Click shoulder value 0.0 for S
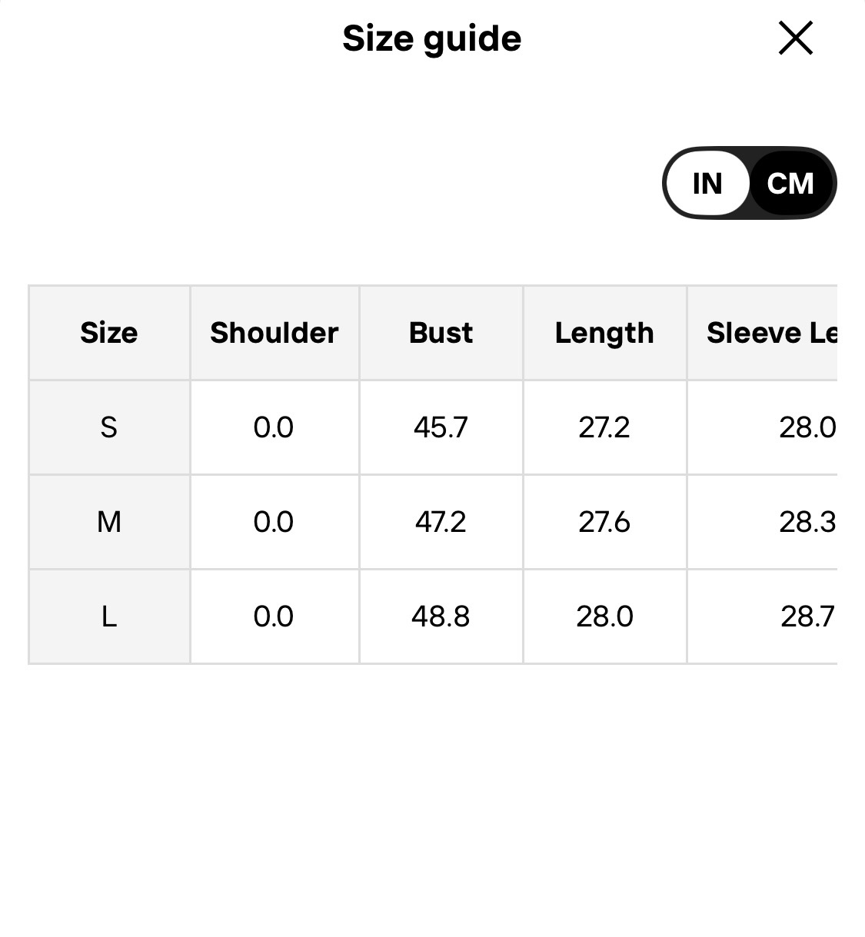Viewport: 865px width, 937px height. click(274, 427)
